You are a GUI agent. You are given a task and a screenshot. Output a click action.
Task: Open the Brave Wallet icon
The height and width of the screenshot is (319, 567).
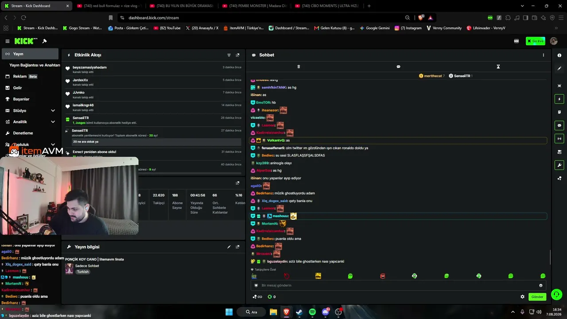534,18
